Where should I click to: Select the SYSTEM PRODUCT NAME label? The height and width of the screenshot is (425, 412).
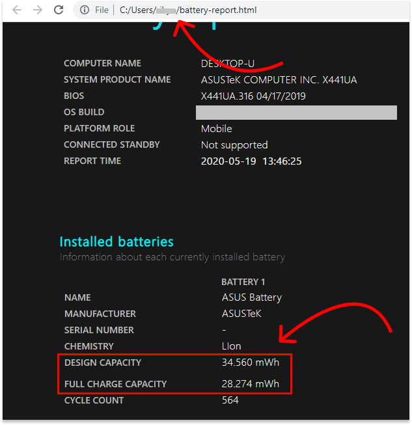(x=117, y=79)
